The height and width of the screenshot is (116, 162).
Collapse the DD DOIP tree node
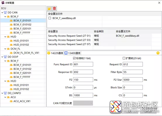(x=2, y=57)
